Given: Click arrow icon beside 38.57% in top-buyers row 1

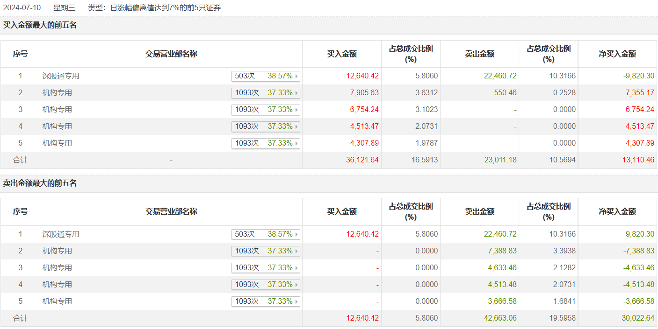Looking at the screenshot, I should pyautogui.click(x=296, y=76).
